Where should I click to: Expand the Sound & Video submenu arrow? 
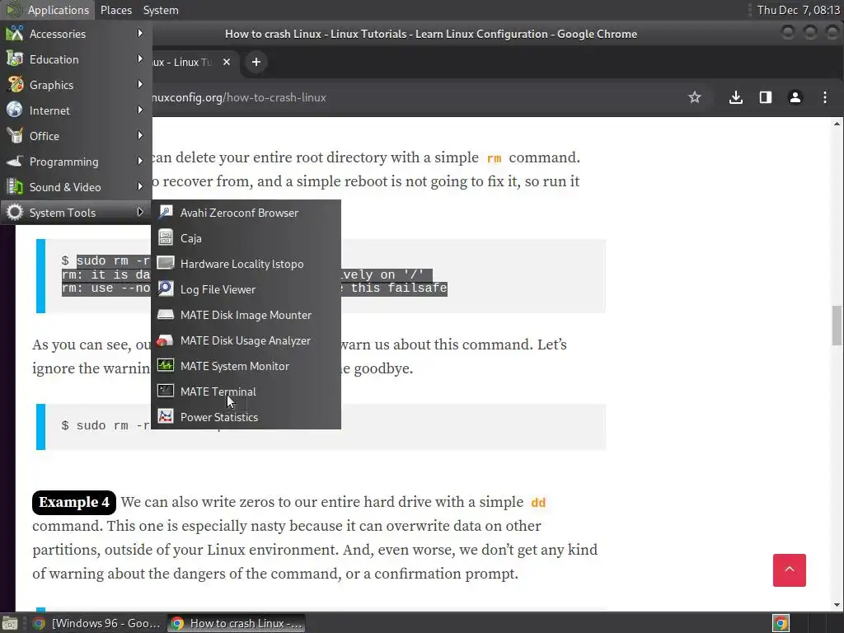coord(140,187)
